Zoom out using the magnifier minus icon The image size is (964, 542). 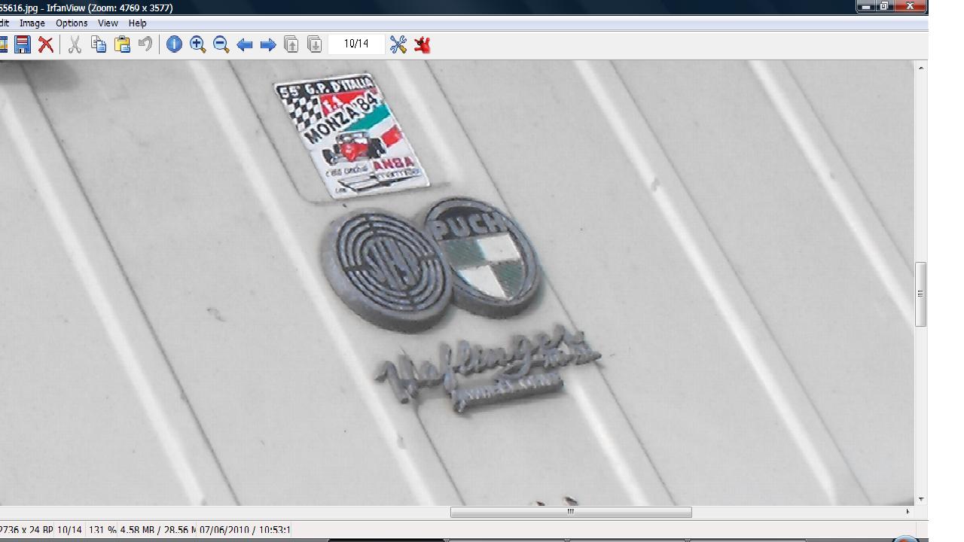221,44
